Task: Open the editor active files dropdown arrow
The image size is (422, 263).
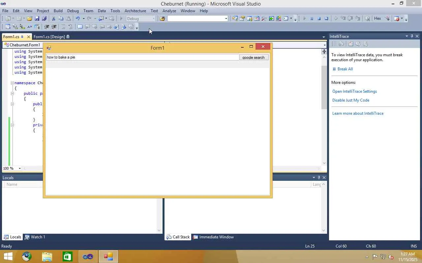Action: tap(324, 37)
